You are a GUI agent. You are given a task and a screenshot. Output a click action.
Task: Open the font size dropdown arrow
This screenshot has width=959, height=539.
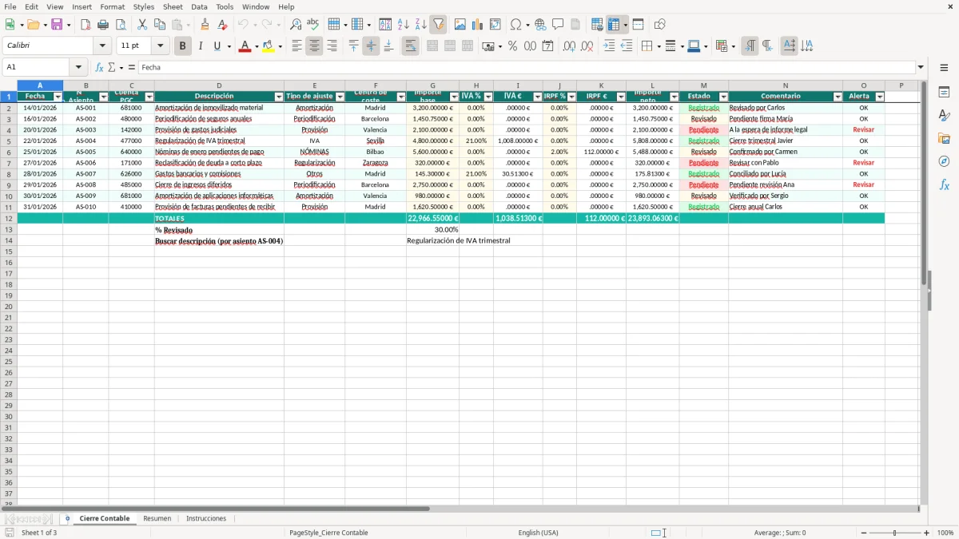[x=160, y=46]
